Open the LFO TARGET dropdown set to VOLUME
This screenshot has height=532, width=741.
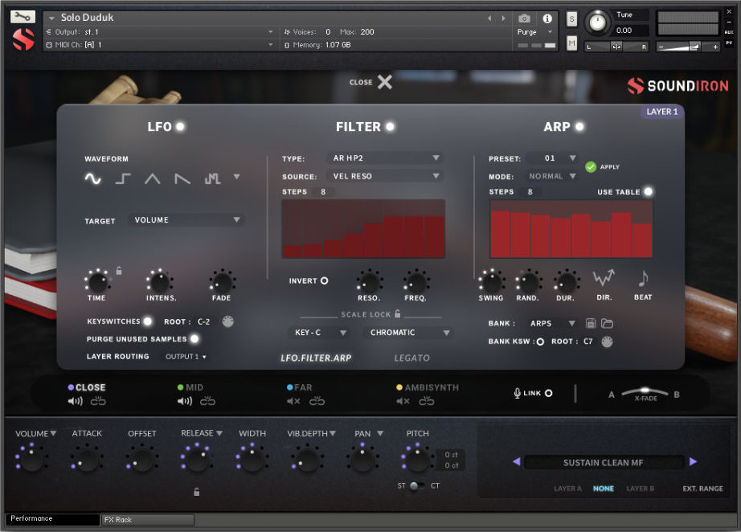pyautogui.click(x=186, y=219)
